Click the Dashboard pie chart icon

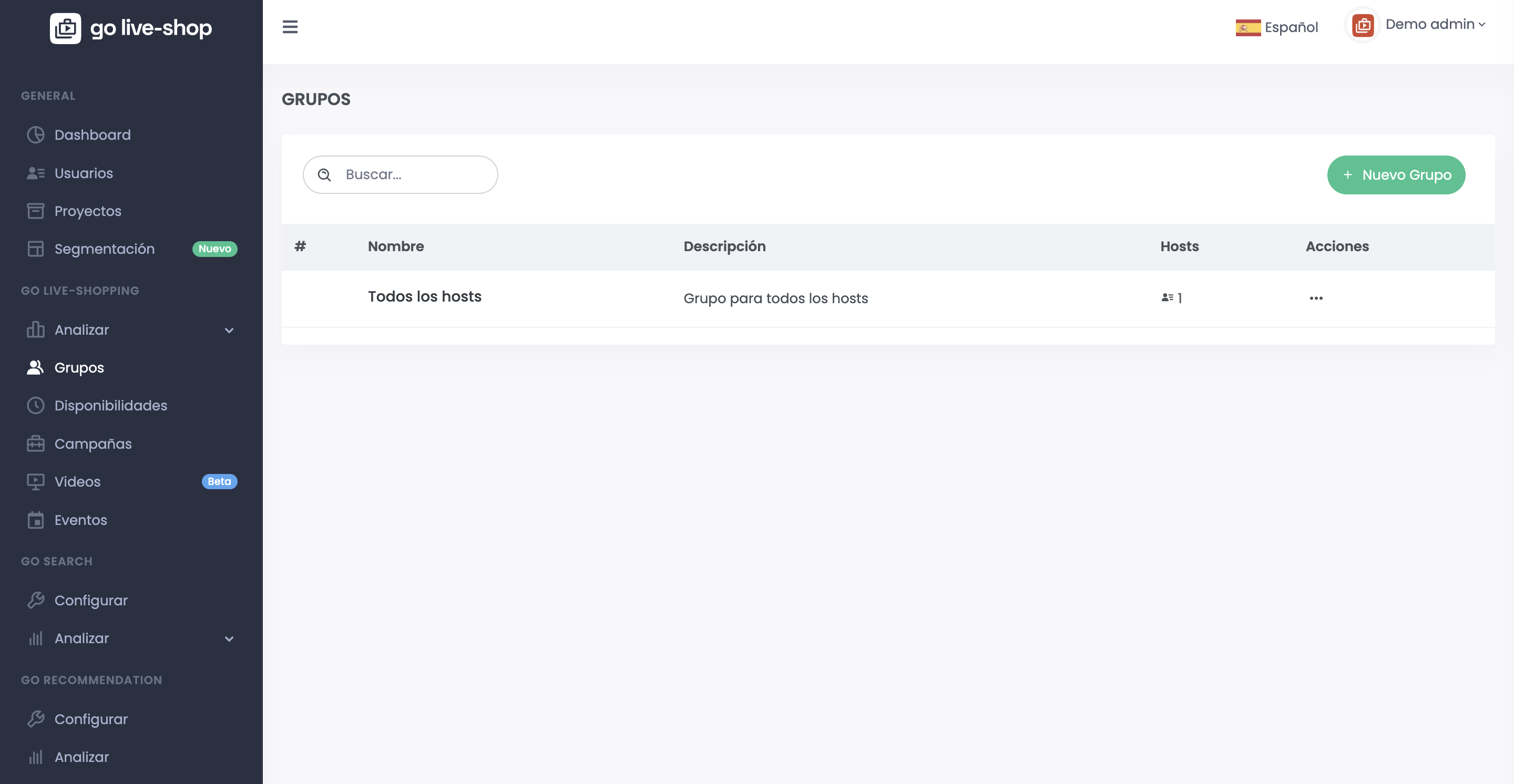35,135
